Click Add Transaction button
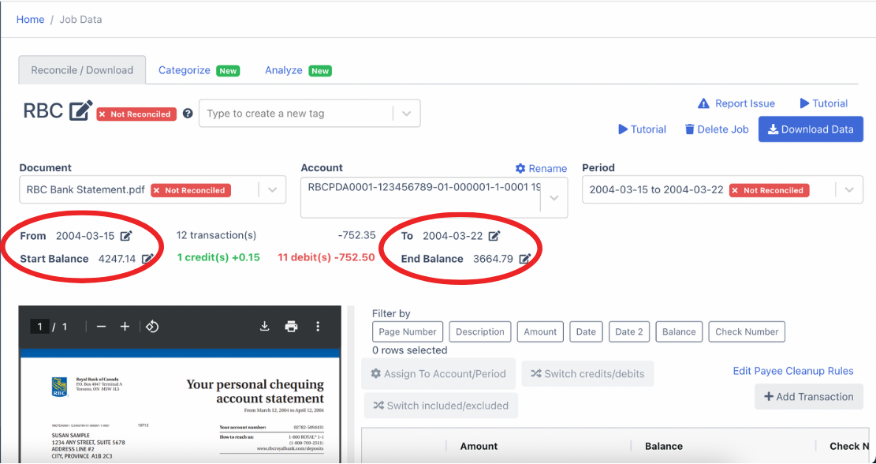The height and width of the screenshot is (464, 876). 808,396
